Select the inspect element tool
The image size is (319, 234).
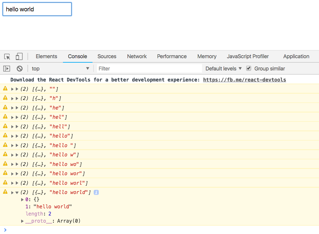pyautogui.click(x=7, y=56)
